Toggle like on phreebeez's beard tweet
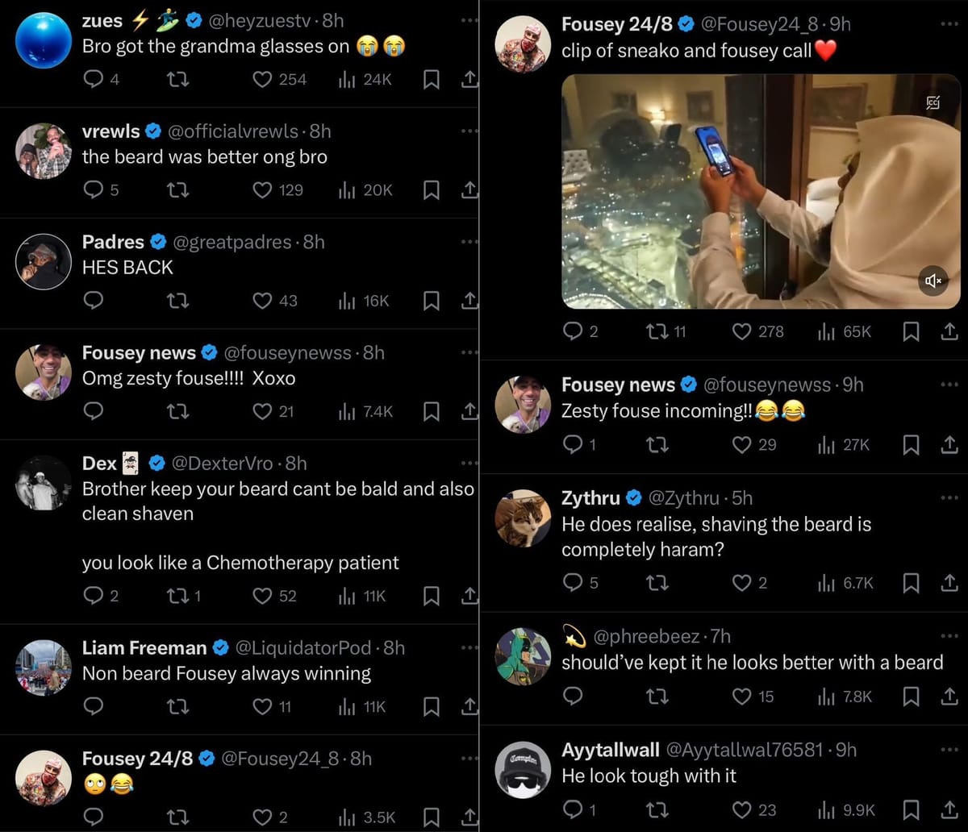The height and width of the screenshot is (832, 968). pyautogui.click(x=740, y=697)
